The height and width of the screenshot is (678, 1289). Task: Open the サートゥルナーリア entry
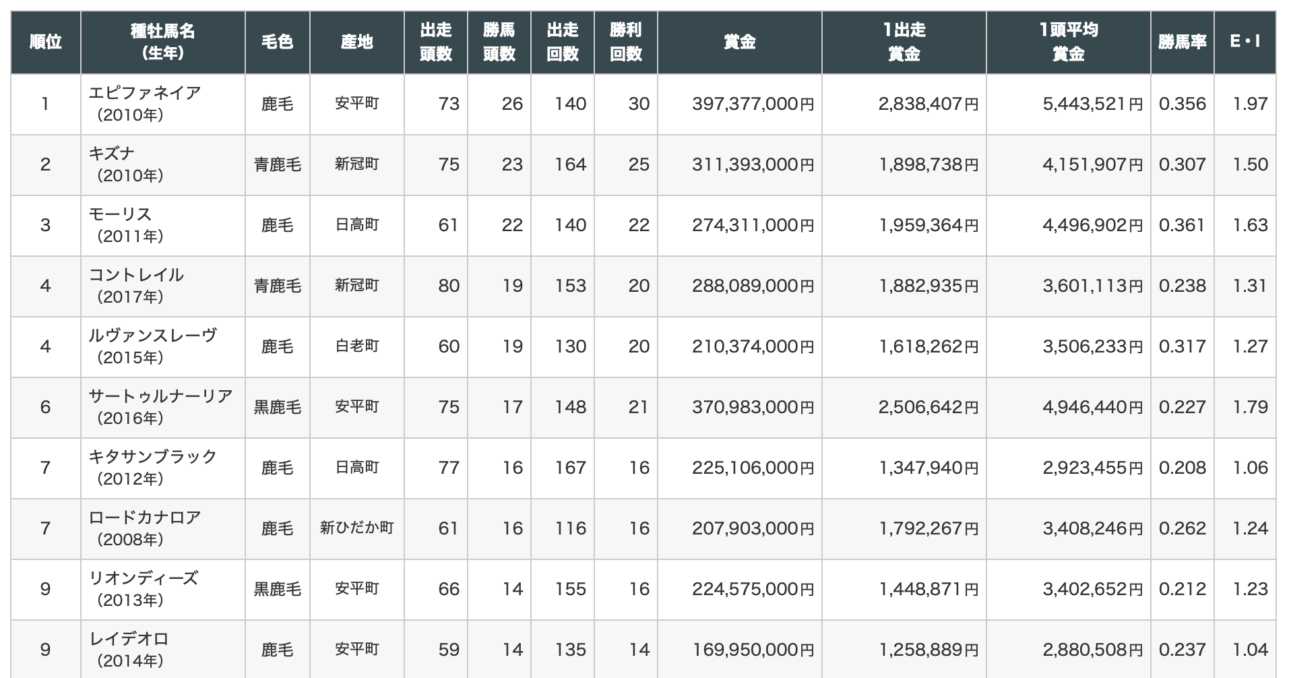point(160,396)
